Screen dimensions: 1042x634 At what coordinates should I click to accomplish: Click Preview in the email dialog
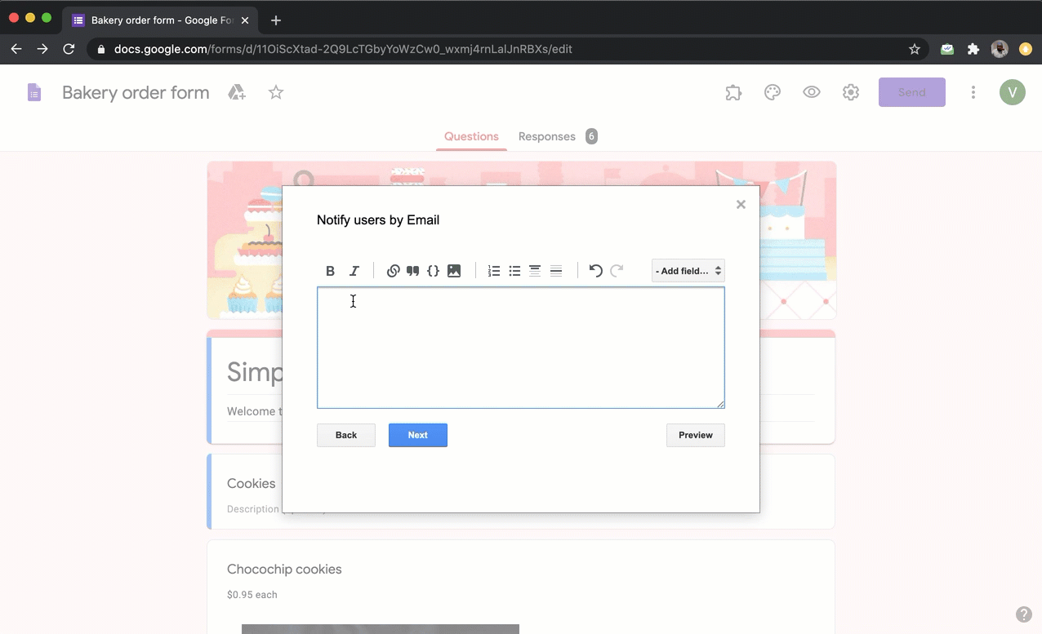pyautogui.click(x=695, y=435)
